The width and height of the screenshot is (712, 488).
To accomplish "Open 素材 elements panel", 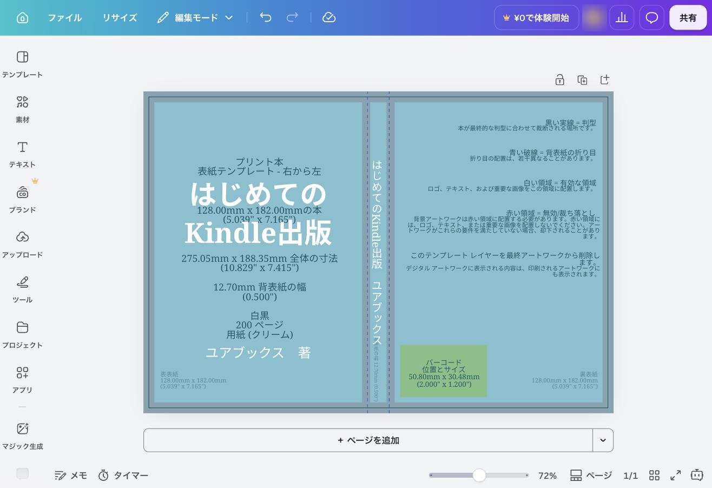I will [22, 109].
